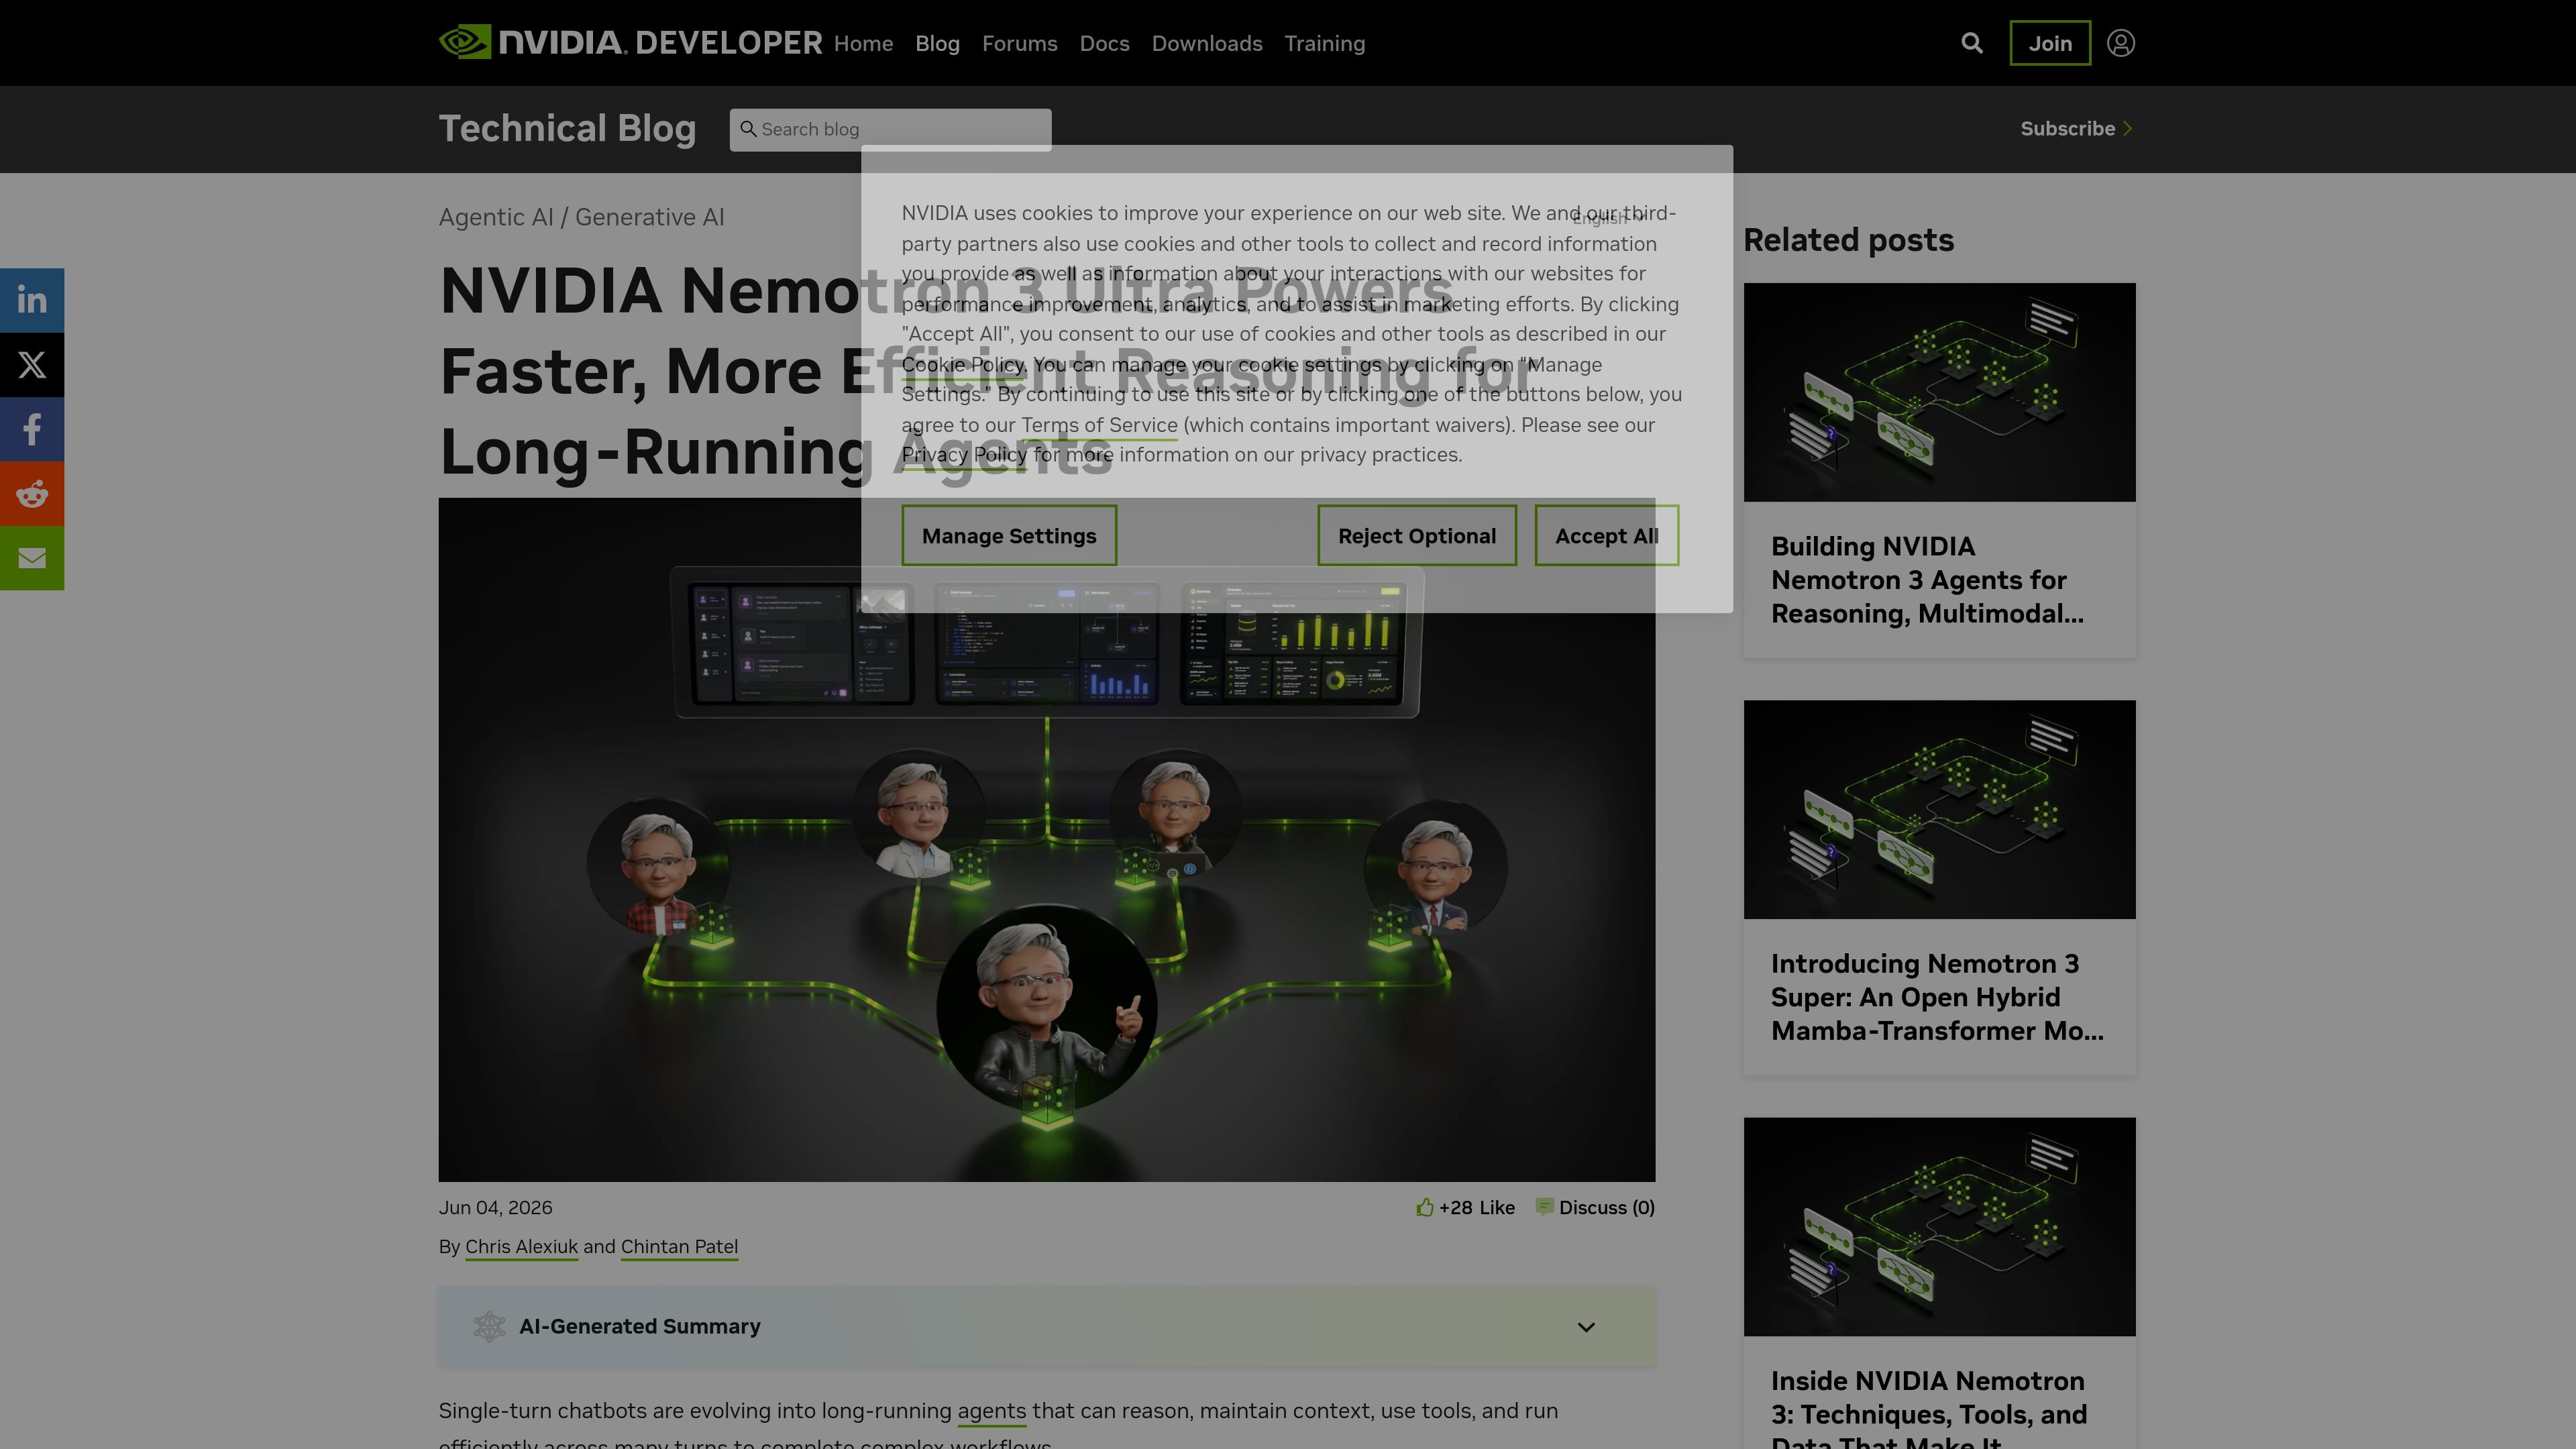2576x1449 pixels.
Task: Click the Generative AI category link
Action: 650,217
